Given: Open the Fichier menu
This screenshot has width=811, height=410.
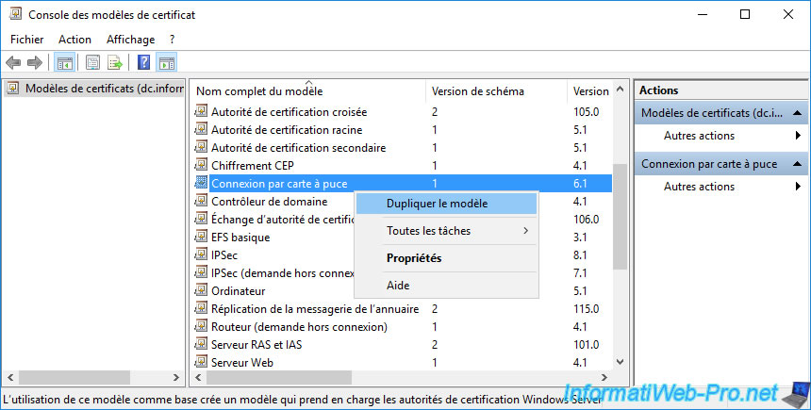Looking at the screenshot, I should (27, 40).
